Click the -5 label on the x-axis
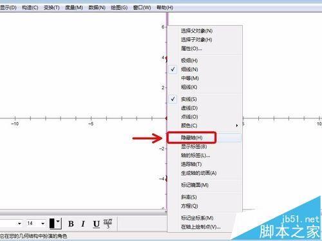The width and height of the screenshot is (322, 241). click(91, 124)
